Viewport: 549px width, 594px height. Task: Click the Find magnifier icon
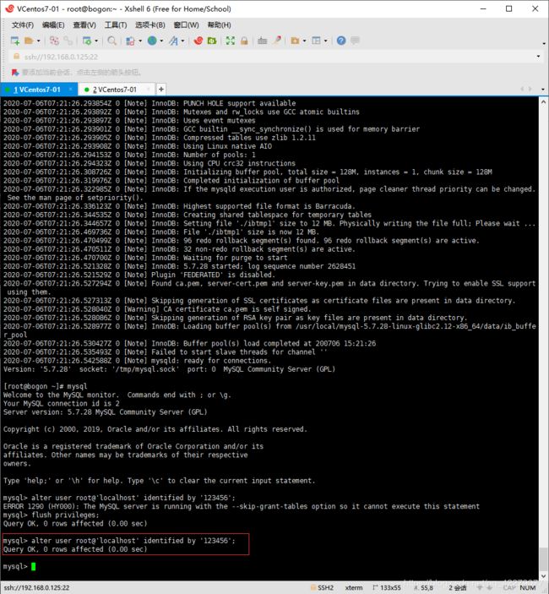point(111,41)
